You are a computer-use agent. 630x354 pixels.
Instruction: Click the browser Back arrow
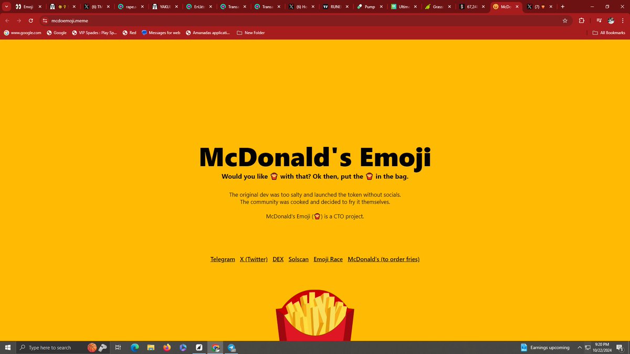tap(7, 20)
